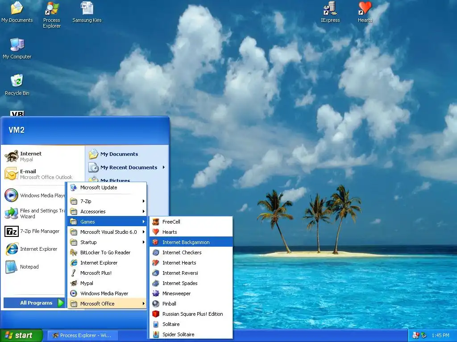Launch Hearts desktop shortcut
Viewport: 457px width, 342px height.
tap(365, 12)
